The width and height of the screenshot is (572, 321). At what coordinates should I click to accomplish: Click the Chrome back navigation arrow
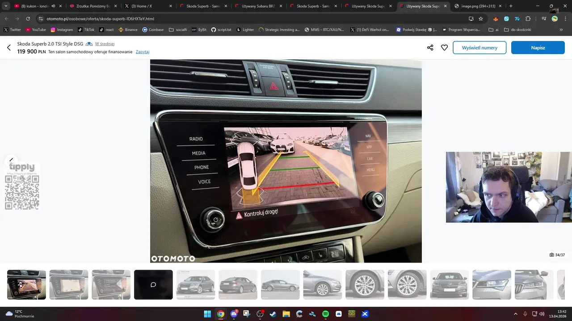6,19
